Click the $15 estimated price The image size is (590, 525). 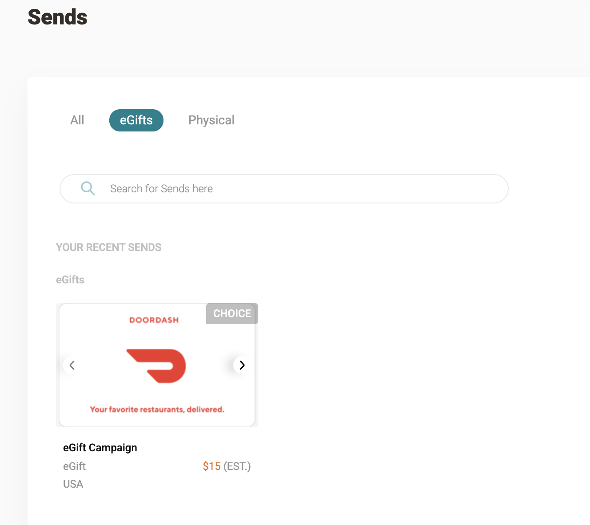coord(211,466)
